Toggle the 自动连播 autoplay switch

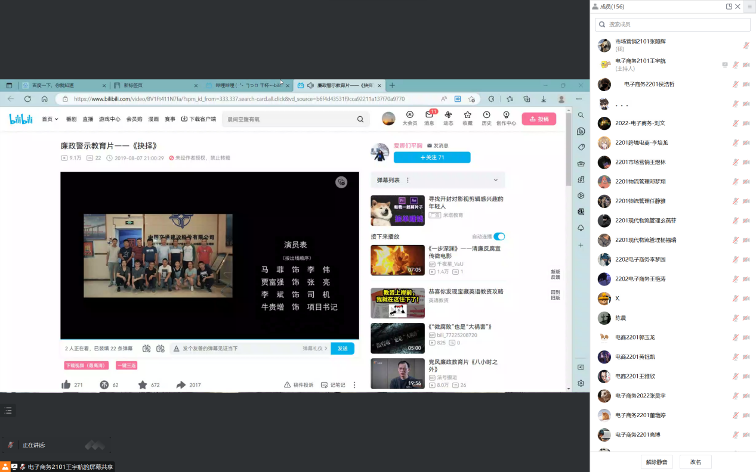pyautogui.click(x=499, y=237)
